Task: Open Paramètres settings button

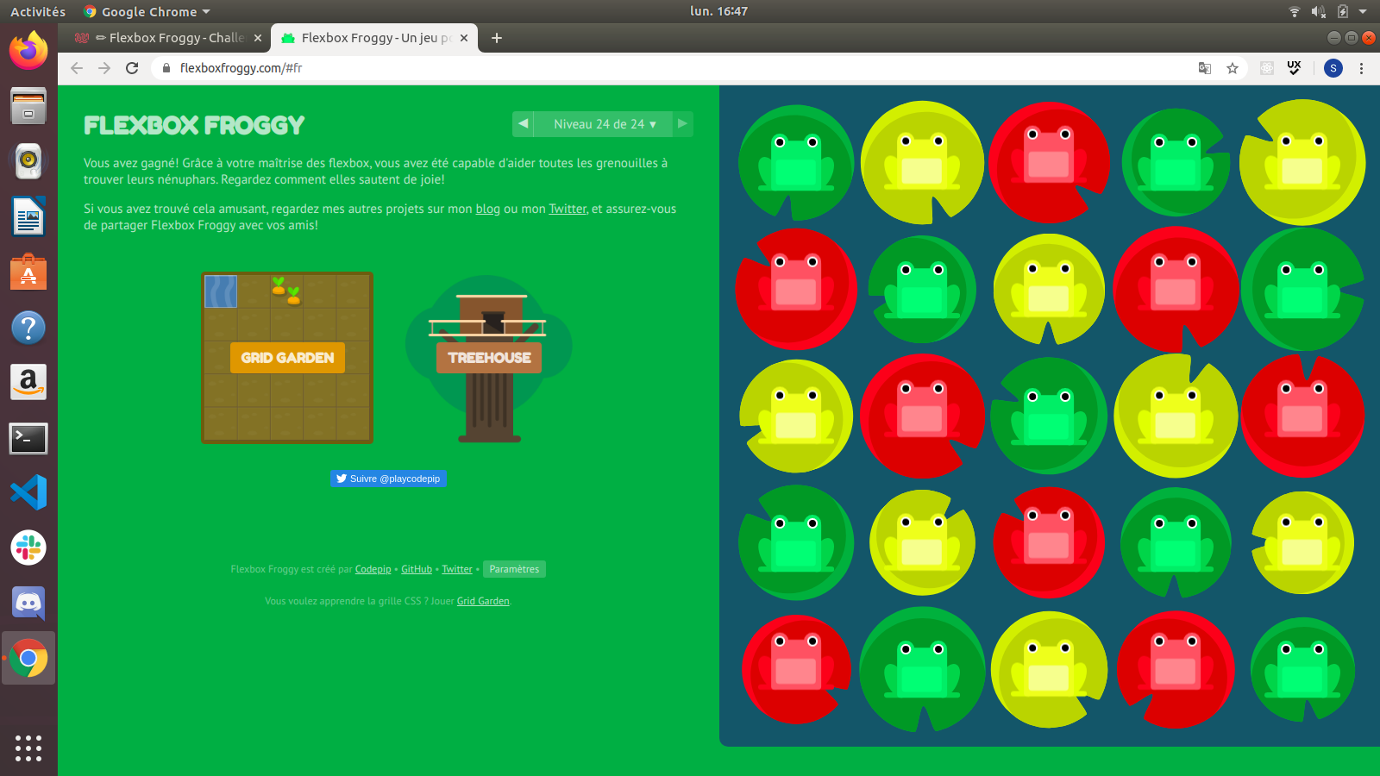Action: (x=514, y=569)
